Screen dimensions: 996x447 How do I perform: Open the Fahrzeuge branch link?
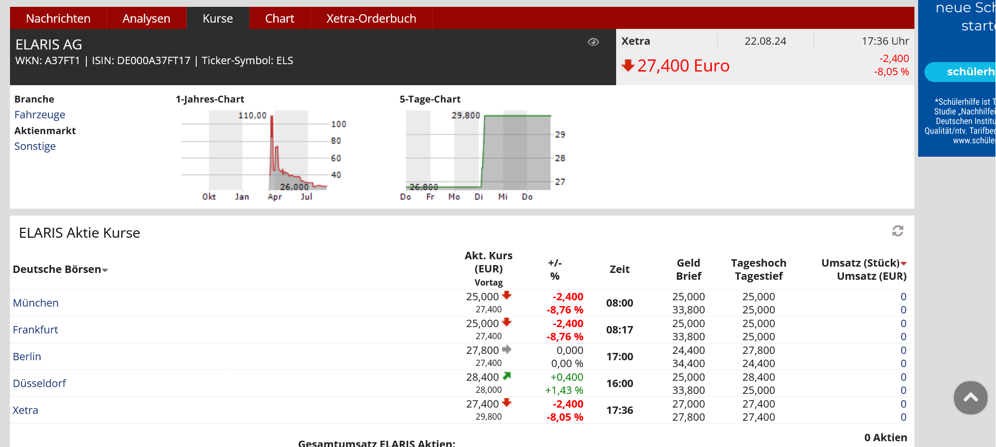pyautogui.click(x=39, y=115)
